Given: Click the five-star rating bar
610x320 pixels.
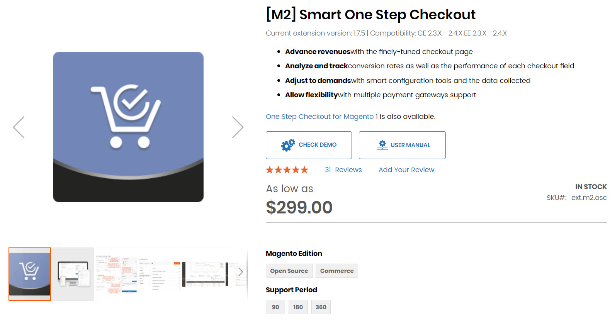Looking at the screenshot, I should click(287, 169).
